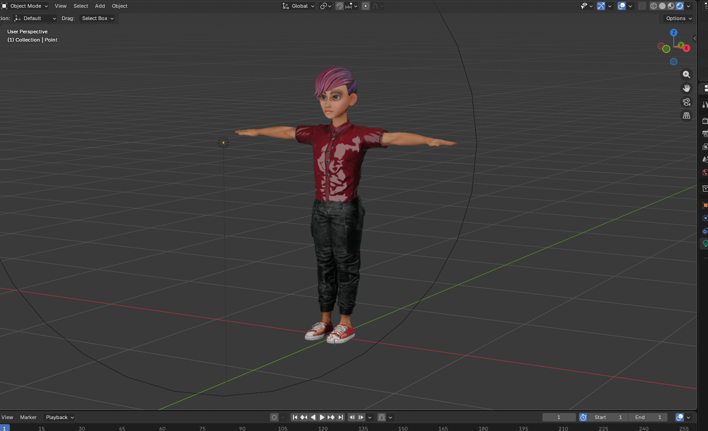Open the Object menu
The width and height of the screenshot is (708, 431).
[x=119, y=6]
